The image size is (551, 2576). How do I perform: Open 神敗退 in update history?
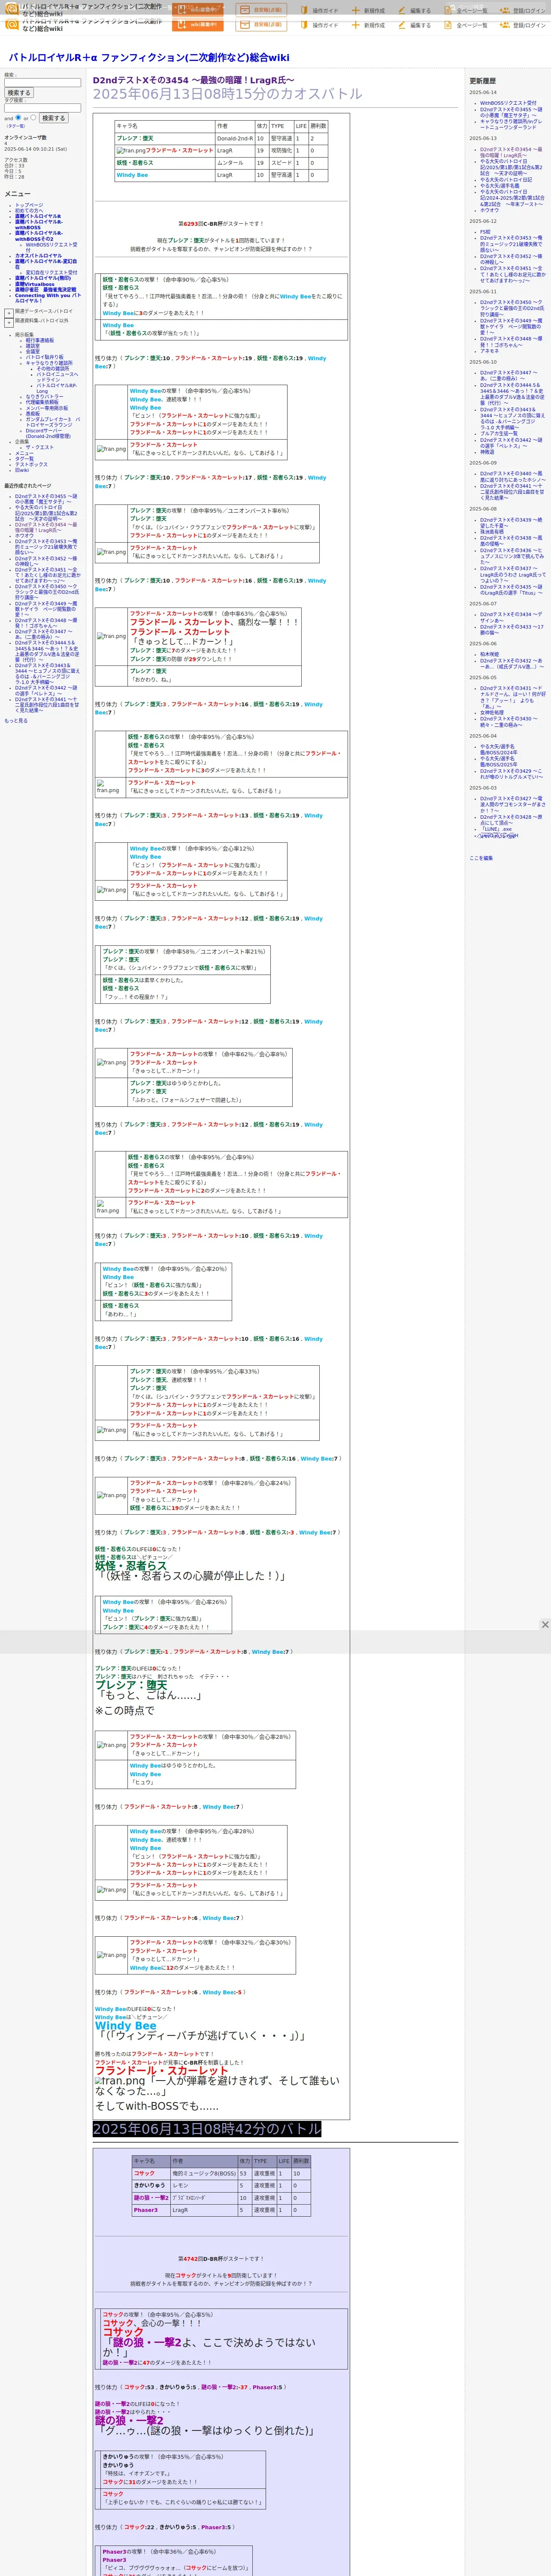(487, 452)
